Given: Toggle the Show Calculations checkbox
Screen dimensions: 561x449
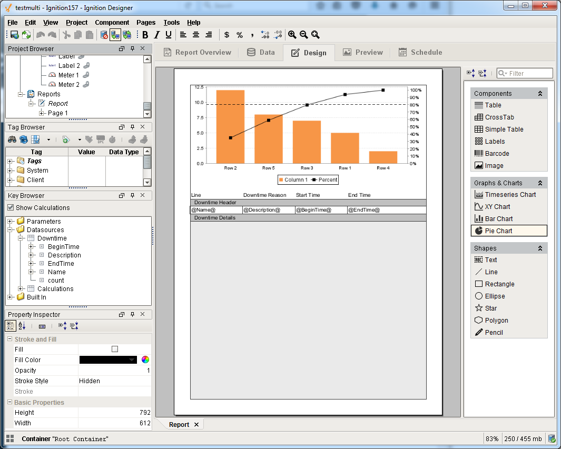Looking at the screenshot, I should (11, 208).
